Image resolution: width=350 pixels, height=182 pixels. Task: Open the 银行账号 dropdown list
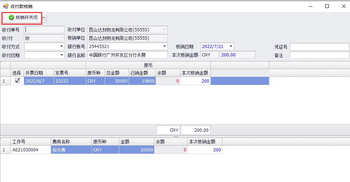click(x=165, y=47)
